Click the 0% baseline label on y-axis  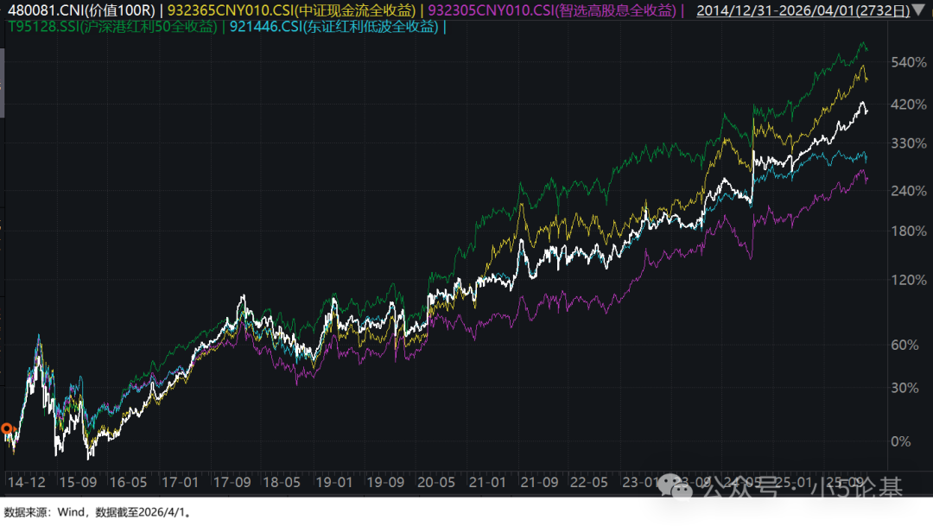pyautogui.click(x=900, y=441)
